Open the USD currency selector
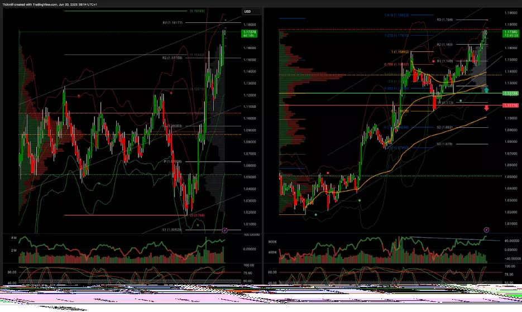 coord(248,11)
